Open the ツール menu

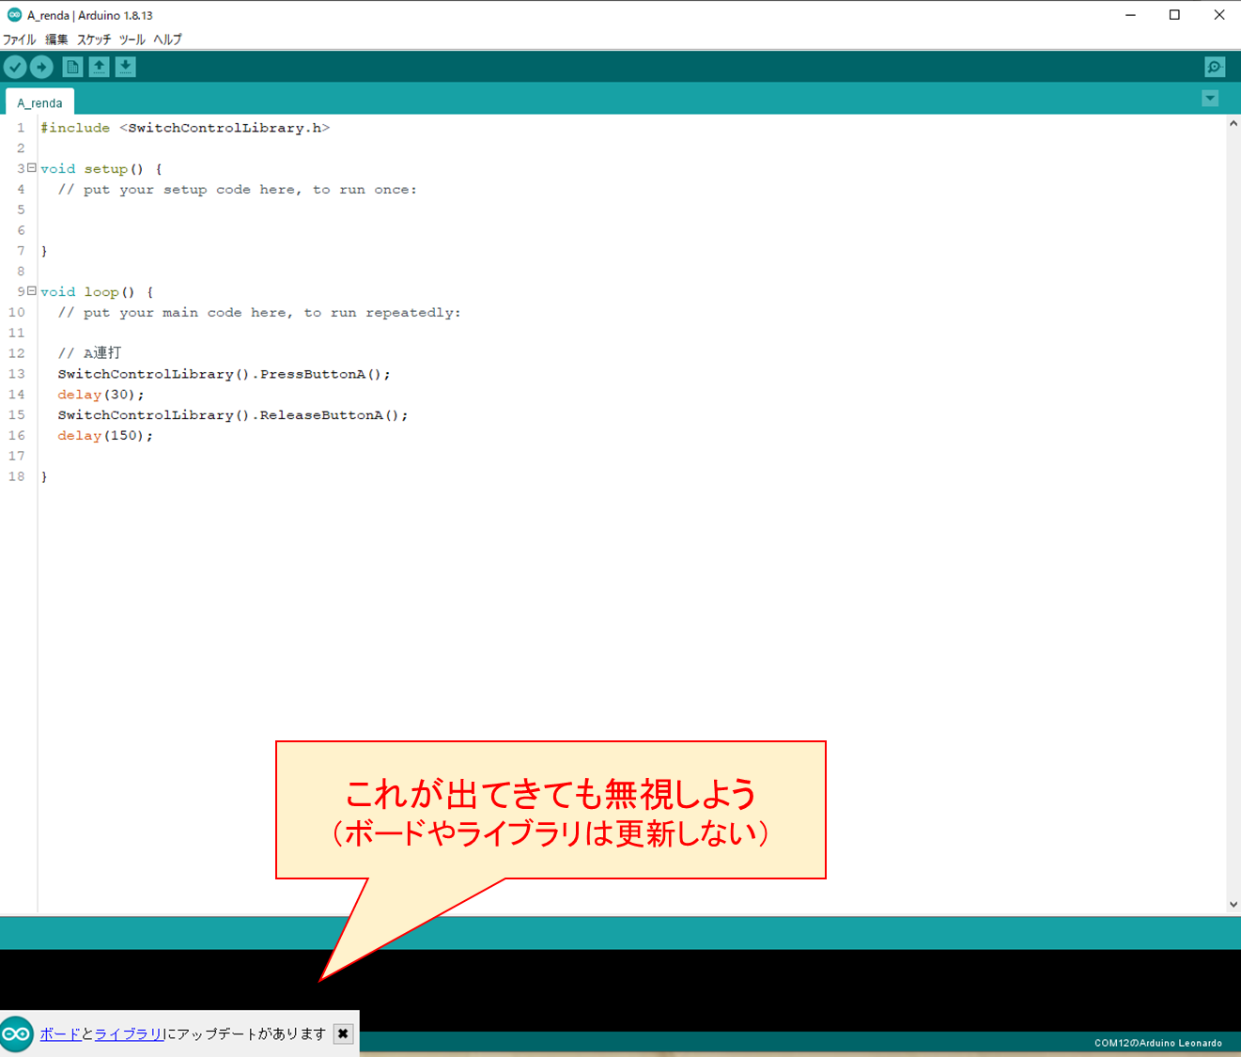click(x=132, y=39)
